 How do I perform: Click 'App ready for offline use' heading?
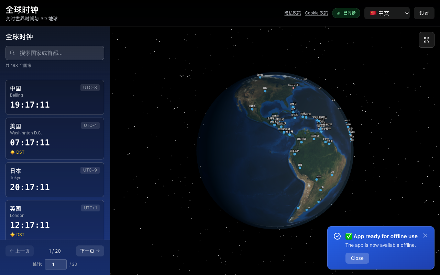coord(382,236)
